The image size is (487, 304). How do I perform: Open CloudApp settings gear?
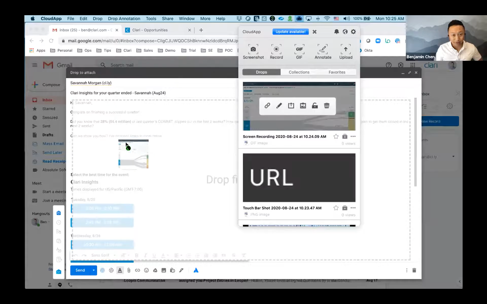[x=353, y=32]
